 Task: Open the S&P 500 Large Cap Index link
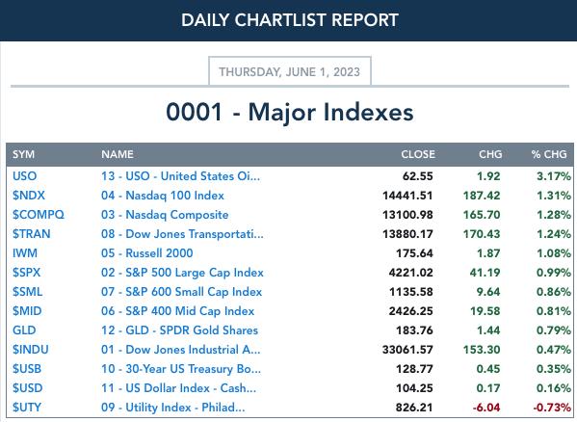(x=182, y=273)
